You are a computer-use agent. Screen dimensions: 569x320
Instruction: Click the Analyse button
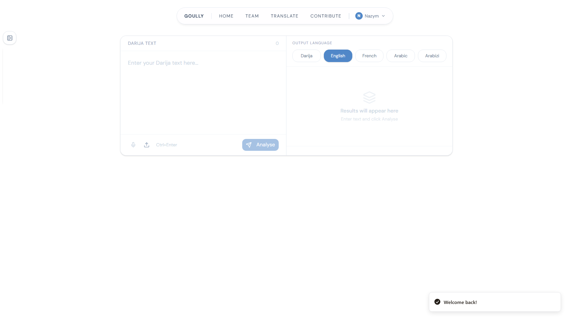click(x=260, y=145)
